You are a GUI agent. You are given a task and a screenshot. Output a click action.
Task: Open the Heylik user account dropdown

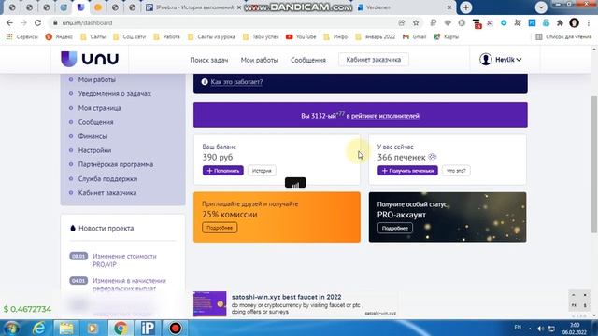[x=501, y=60]
